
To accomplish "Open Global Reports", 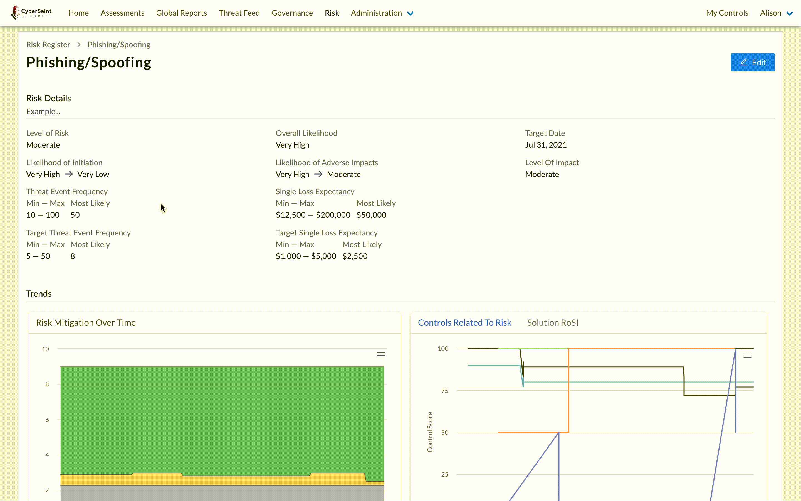I will (x=181, y=13).
